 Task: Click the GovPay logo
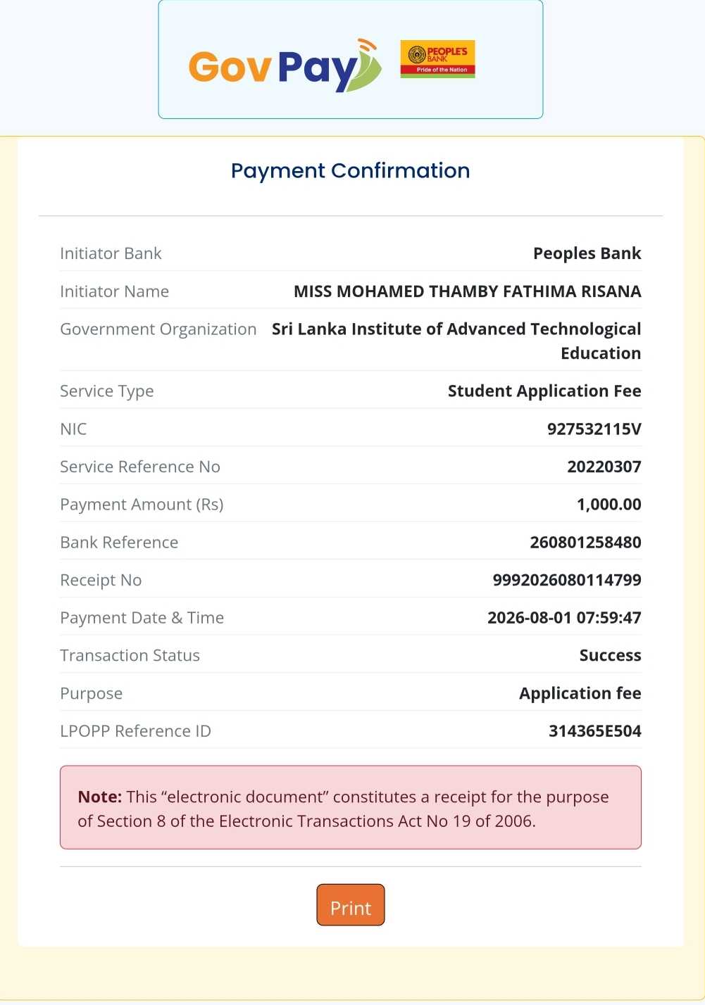tap(285, 65)
